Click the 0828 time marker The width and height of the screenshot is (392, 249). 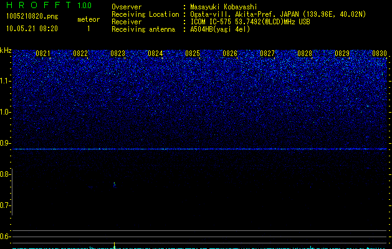coord(305,54)
